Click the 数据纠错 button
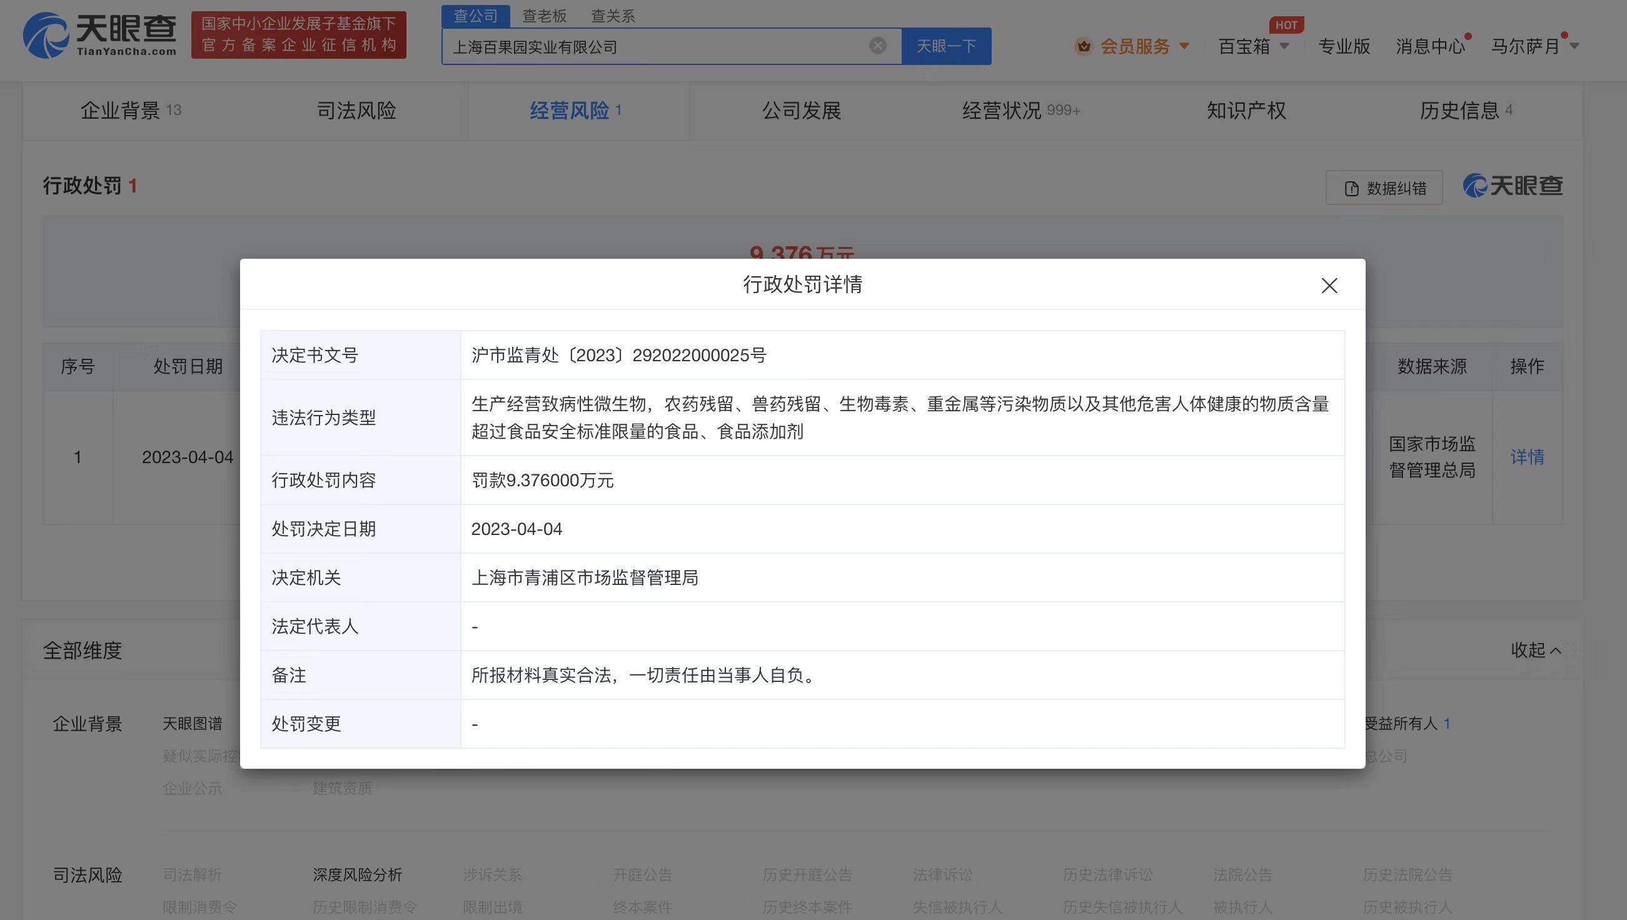The width and height of the screenshot is (1627, 920). coord(1384,188)
